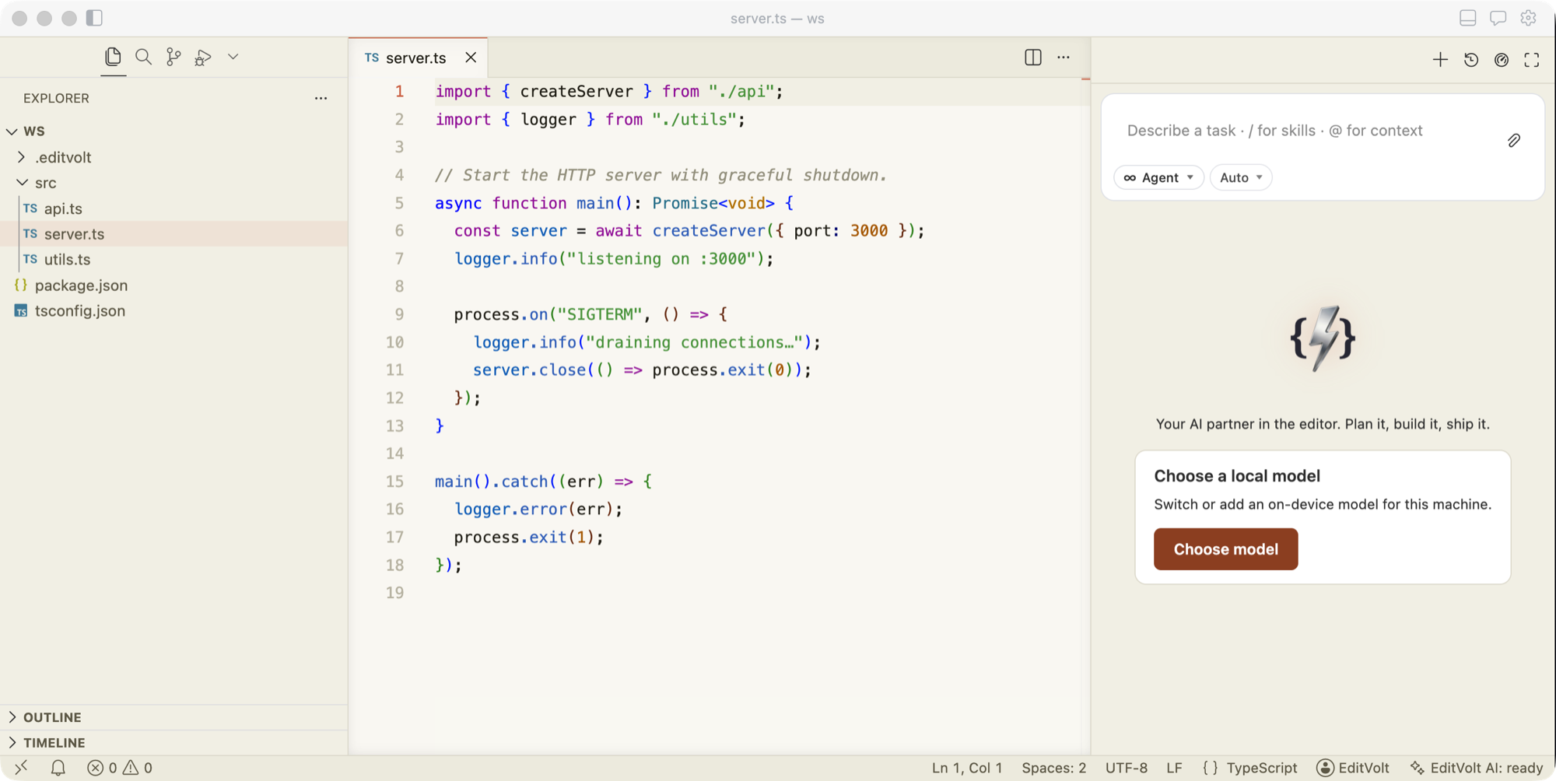The width and height of the screenshot is (1556, 781).
Task: Select the server.ts editor tab
Action: 419,58
